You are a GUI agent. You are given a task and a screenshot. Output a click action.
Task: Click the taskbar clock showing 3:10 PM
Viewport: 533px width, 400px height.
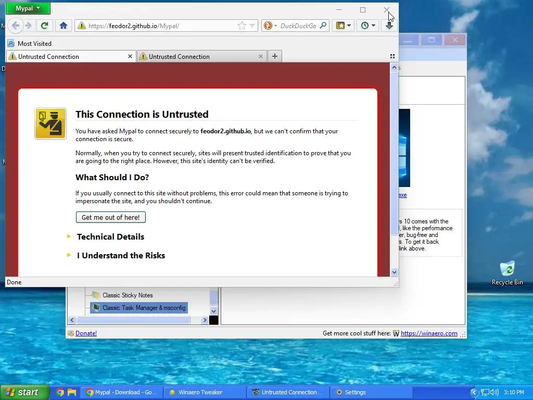(x=514, y=393)
